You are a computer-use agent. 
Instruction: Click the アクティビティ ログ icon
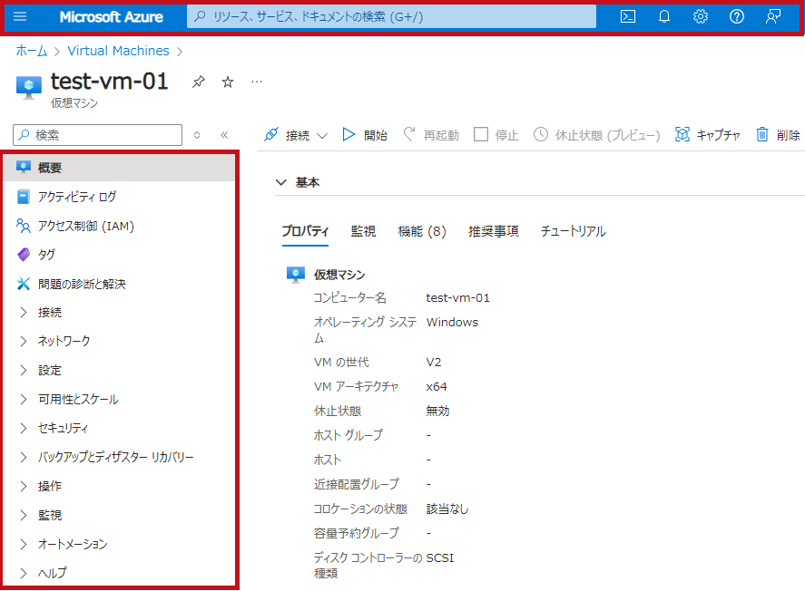tap(23, 197)
